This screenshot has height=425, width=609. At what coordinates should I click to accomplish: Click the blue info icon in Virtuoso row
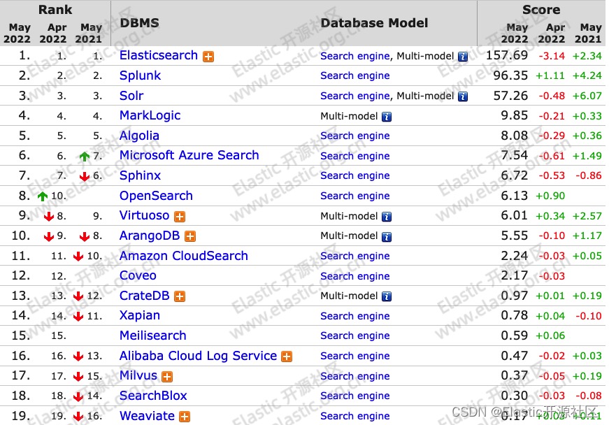[x=387, y=217]
